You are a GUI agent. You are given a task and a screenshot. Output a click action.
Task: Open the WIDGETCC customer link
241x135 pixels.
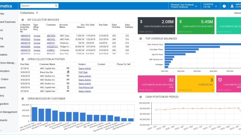pyautogui.click(x=52, y=47)
